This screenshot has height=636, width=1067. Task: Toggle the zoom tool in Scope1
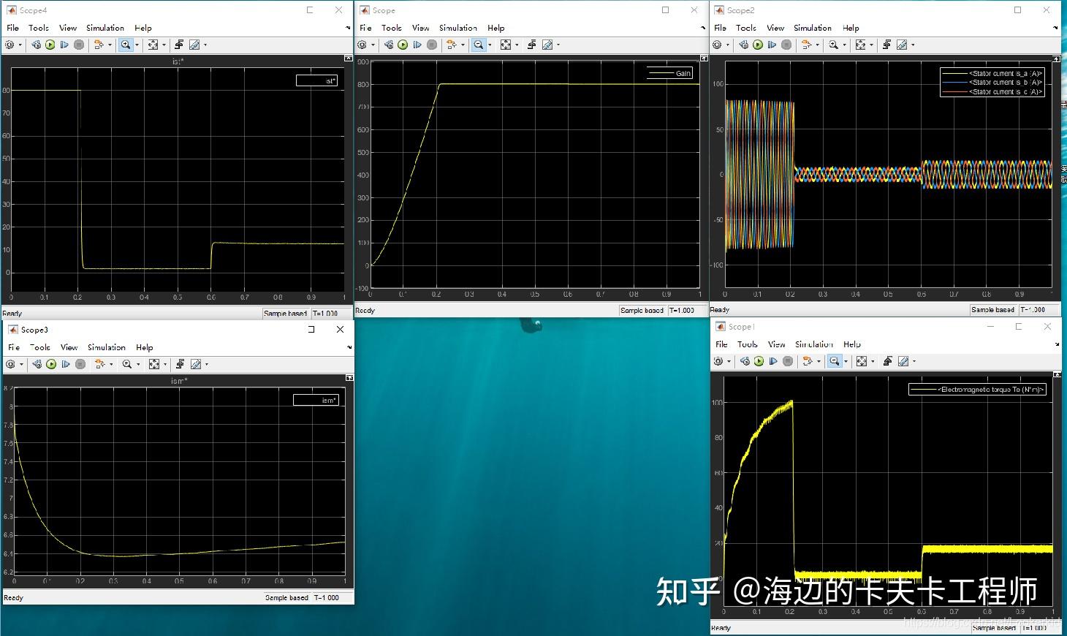(834, 361)
